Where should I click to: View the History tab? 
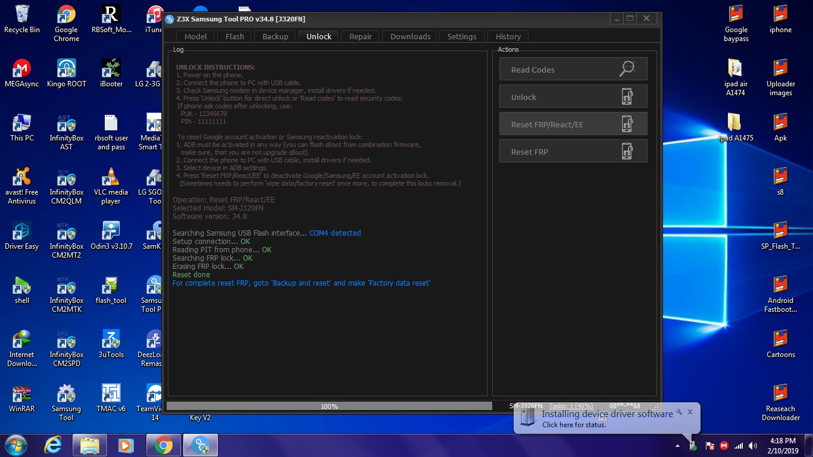click(x=508, y=36)
